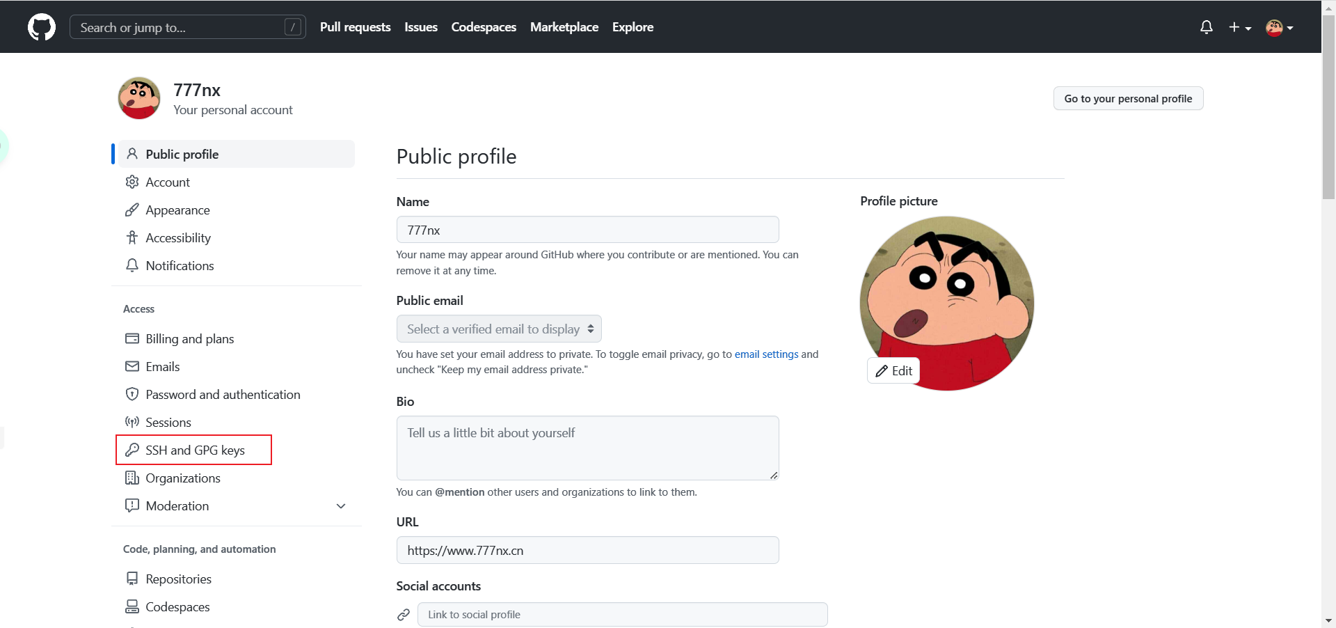
Task: Click the page scrollbar down arrow
Action: point(1328,620)
